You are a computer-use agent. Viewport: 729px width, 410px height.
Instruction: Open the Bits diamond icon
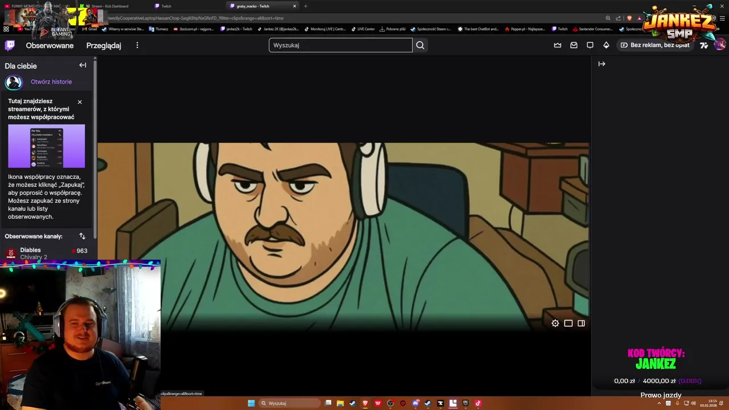606,45
